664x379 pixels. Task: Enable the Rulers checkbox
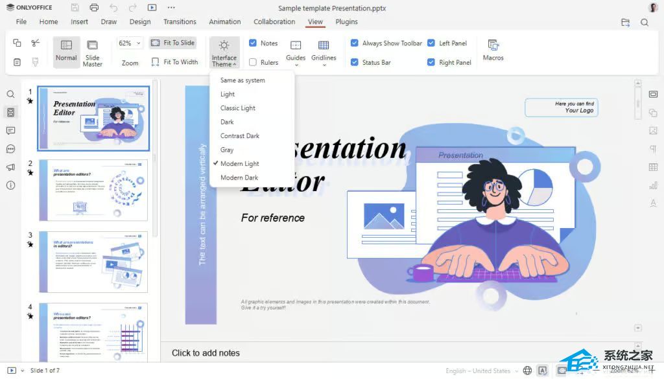coord(253,62)
